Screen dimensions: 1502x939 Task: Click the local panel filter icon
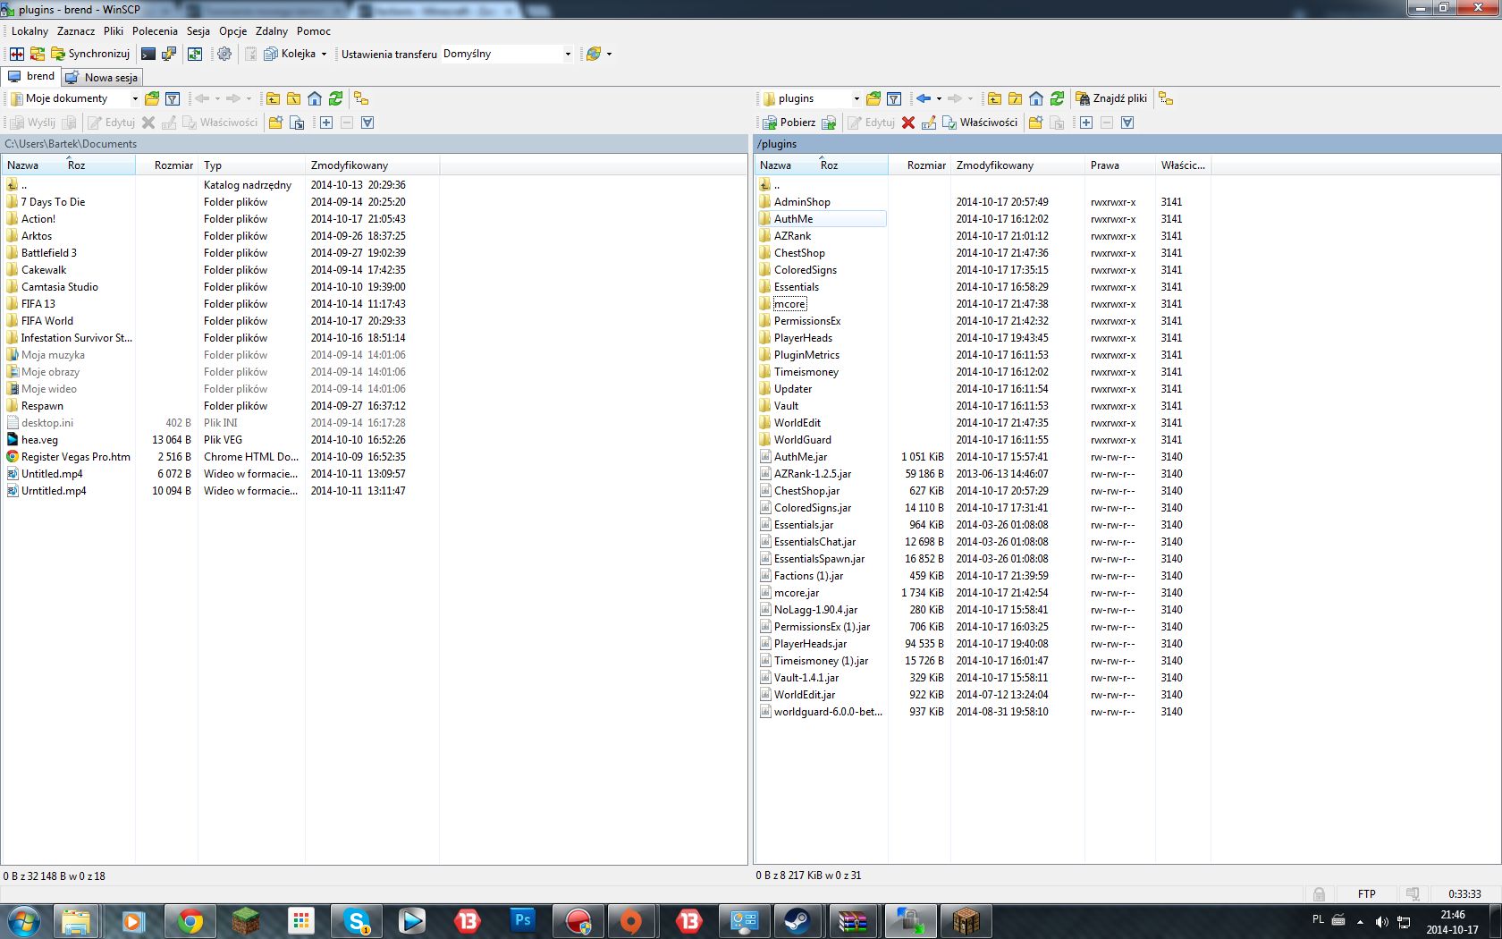(173, 98)
